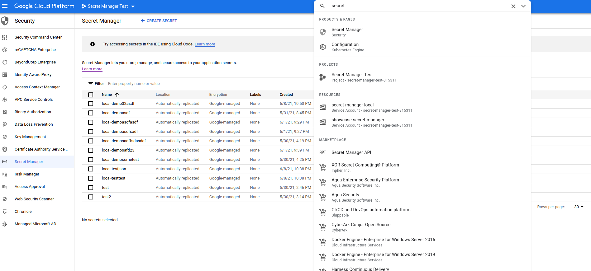Open the secret-manager-local service account result

pos(422,107)
